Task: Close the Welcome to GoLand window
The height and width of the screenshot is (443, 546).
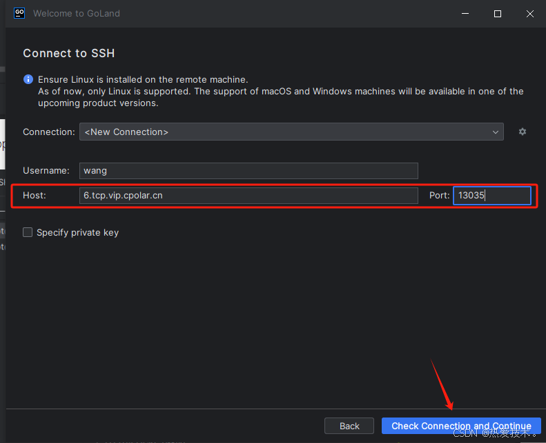Action: tap(530, 14)
